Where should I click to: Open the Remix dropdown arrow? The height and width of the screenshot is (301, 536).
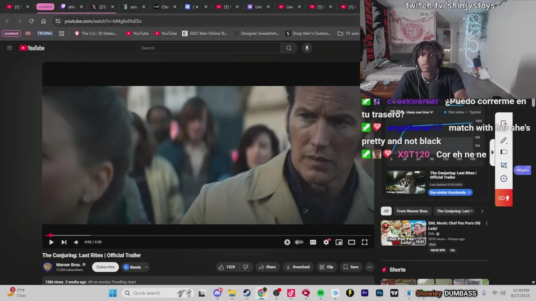click(x=146, y=267)
